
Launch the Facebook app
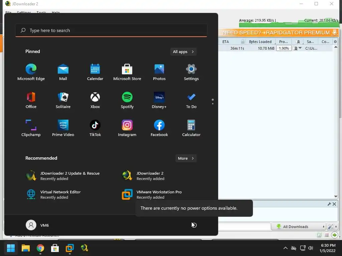pos(159,128)
